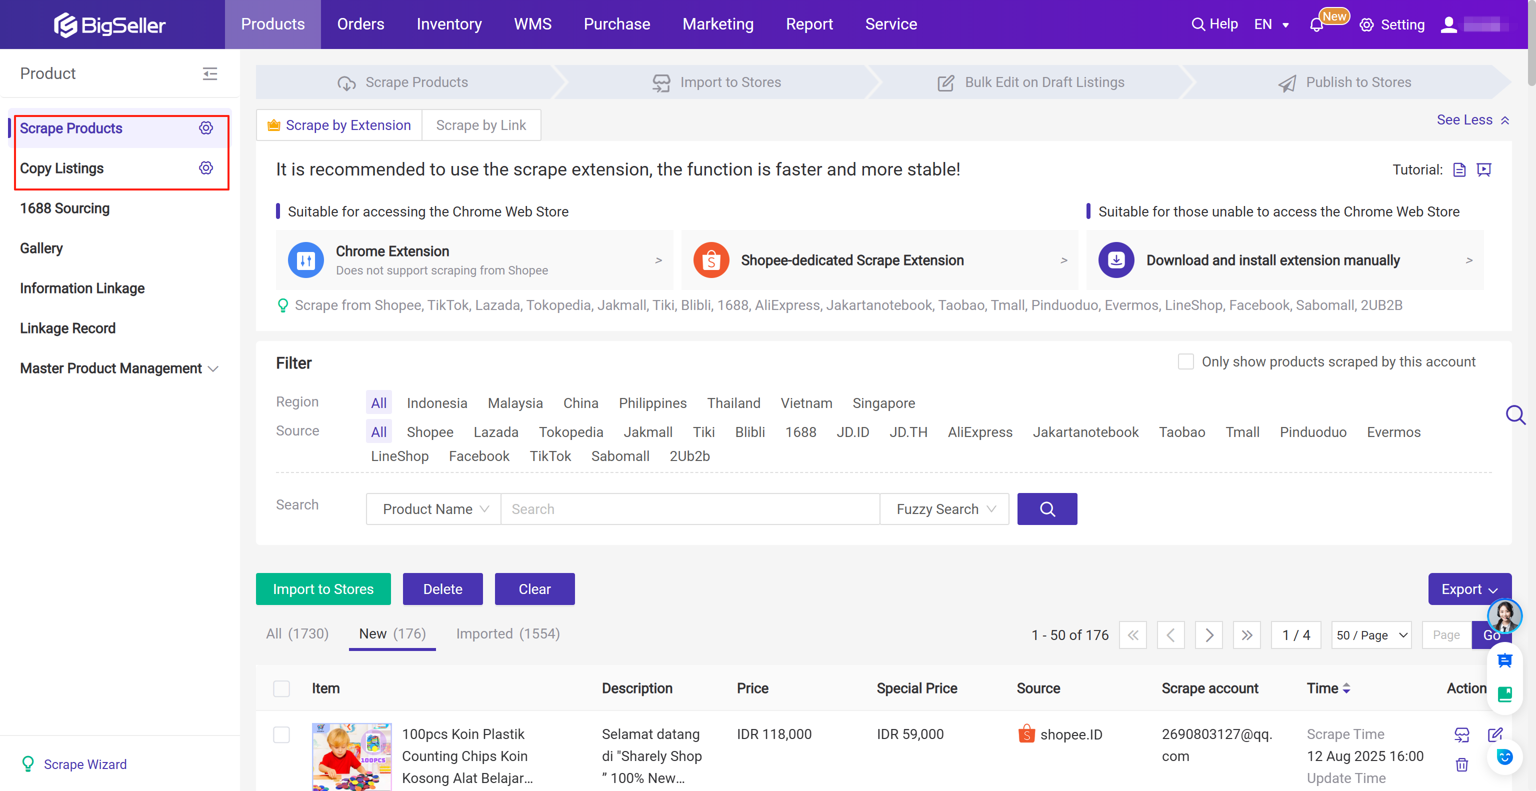Import first product using store icon in Action column
Screen dimensions: 1536x791
pyautogui.click(x=1462, y=735)
